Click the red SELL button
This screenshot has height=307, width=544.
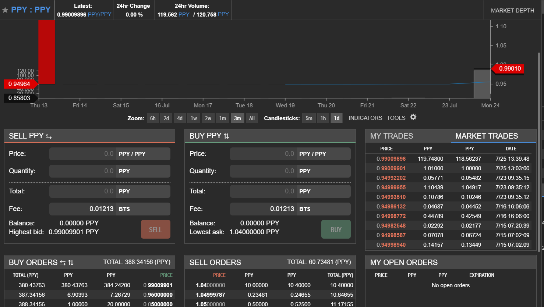tap(155, 229)
